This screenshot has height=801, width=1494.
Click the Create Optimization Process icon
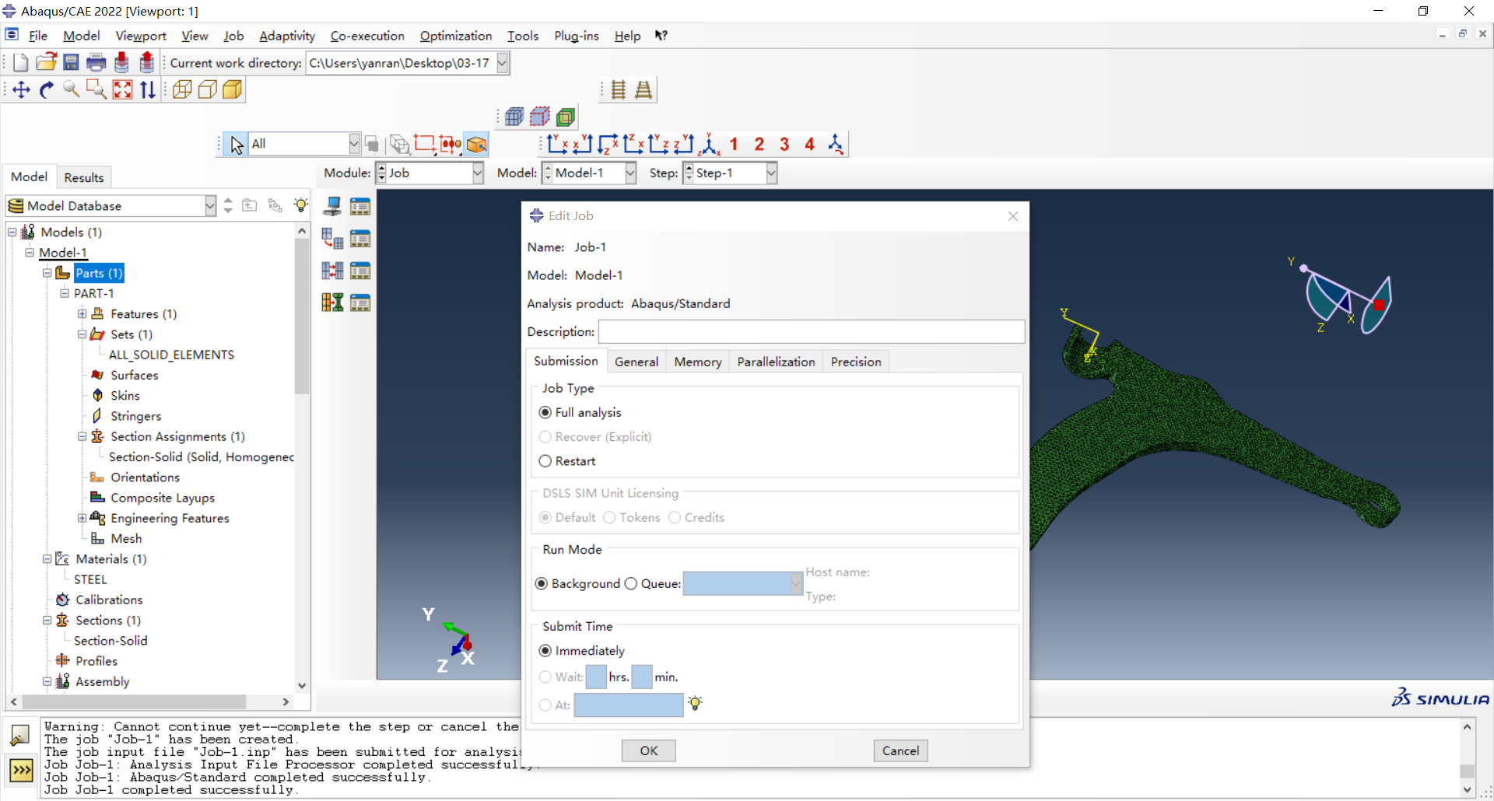coord(332,303)
